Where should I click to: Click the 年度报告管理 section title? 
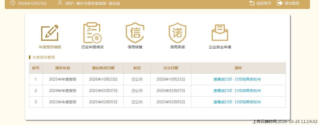(x=44, y=57)
